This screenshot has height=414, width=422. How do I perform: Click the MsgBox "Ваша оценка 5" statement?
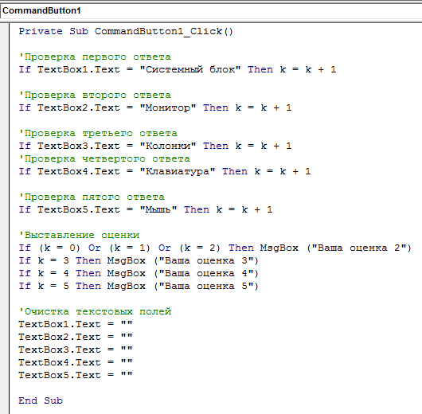[183, 286]
